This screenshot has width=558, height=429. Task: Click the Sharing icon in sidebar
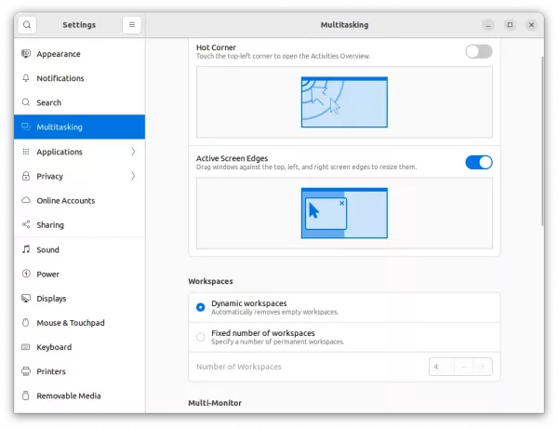tap(26, 224)
